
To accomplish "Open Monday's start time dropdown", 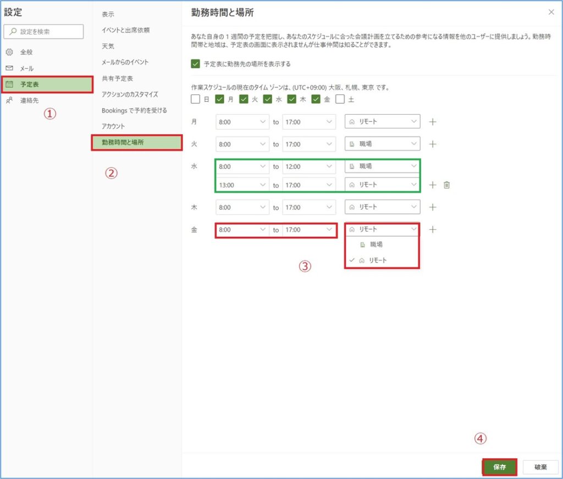I will [242, 122].
